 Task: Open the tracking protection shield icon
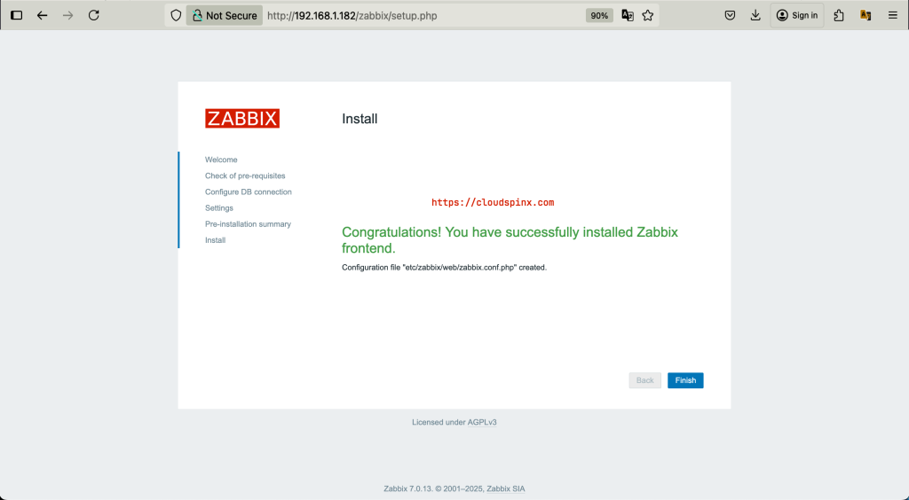pos(177,16)
